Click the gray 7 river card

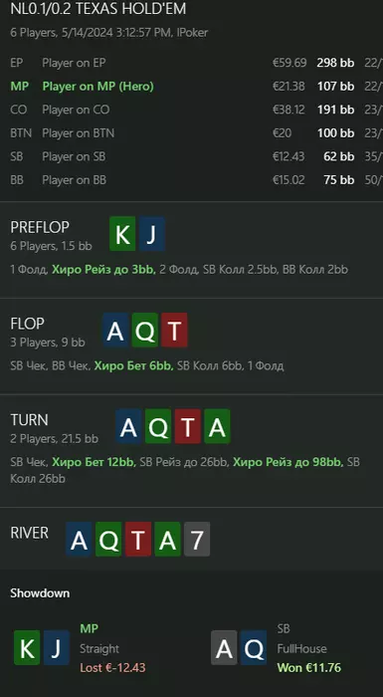click(x=197, y=539)
